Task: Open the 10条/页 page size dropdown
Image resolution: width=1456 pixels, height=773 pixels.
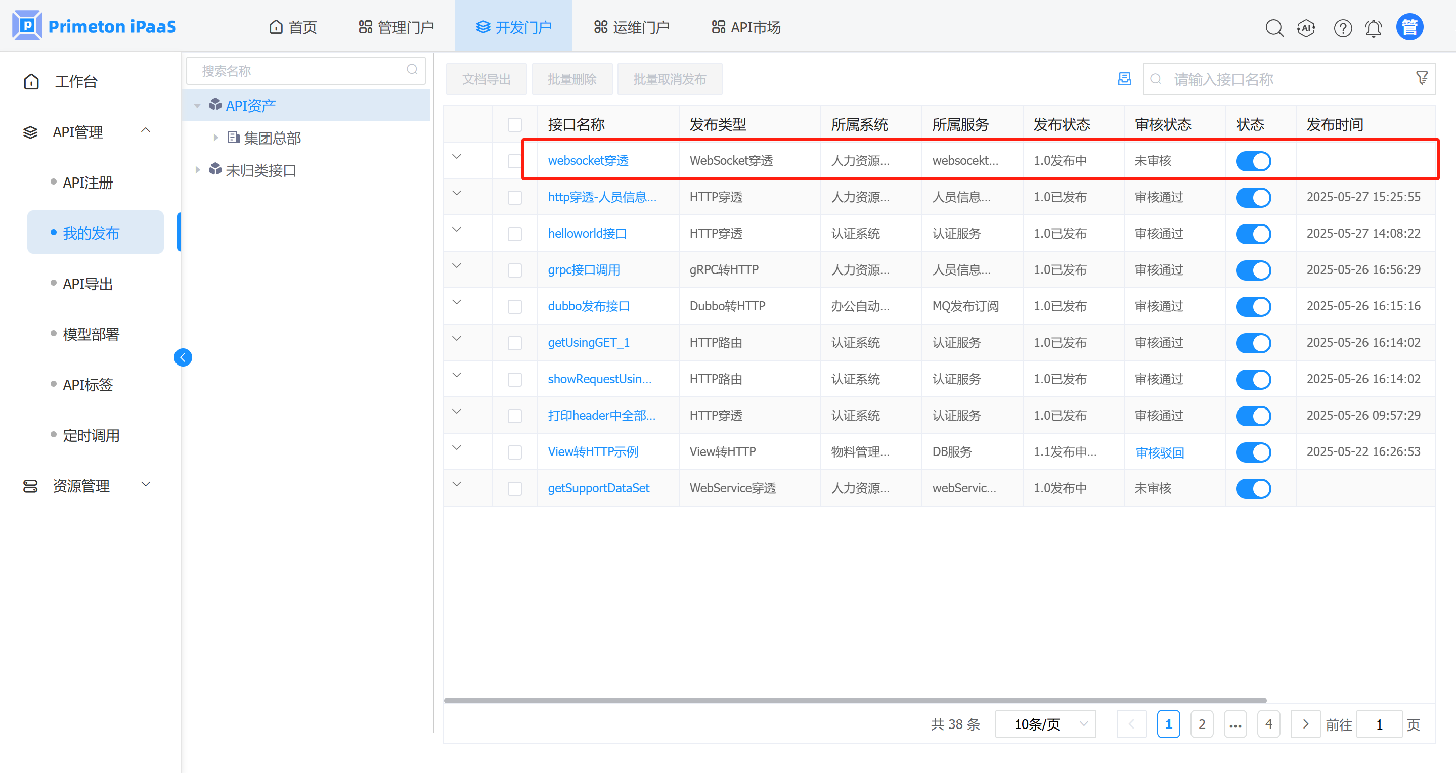Action: [1045, 724]
